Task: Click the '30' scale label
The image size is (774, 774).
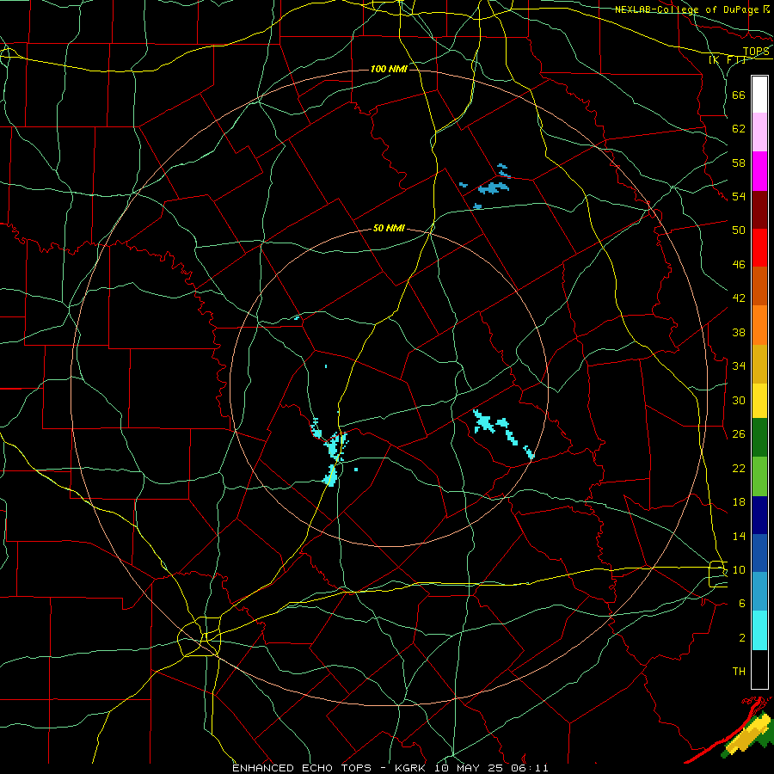Action: tap(739, 400)
